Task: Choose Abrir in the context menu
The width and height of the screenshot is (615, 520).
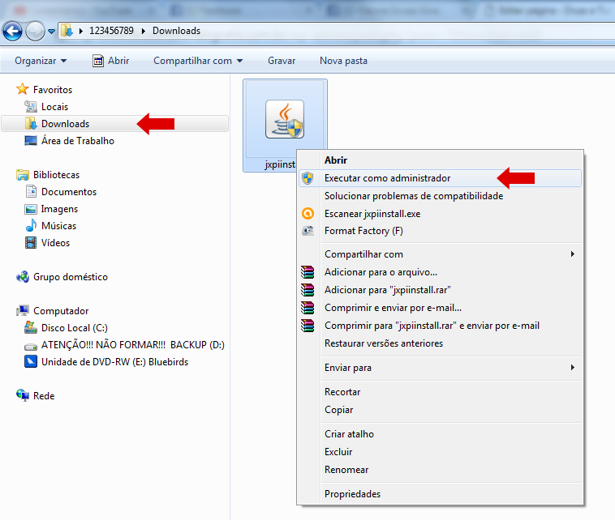Action: coord(336,160)
